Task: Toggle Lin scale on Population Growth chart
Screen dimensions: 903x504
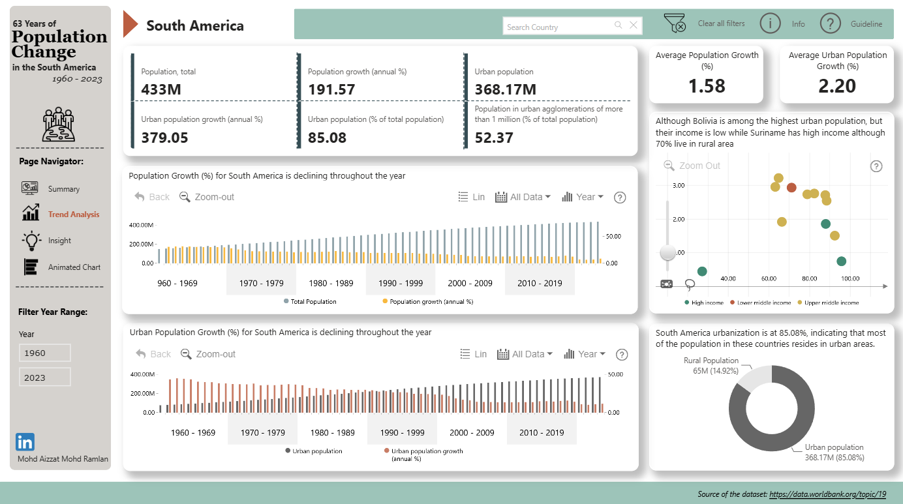Action: click(x=472, y=197)
